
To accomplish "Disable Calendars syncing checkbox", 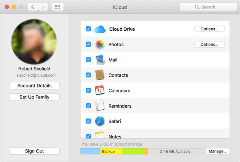I will [88, 91].
